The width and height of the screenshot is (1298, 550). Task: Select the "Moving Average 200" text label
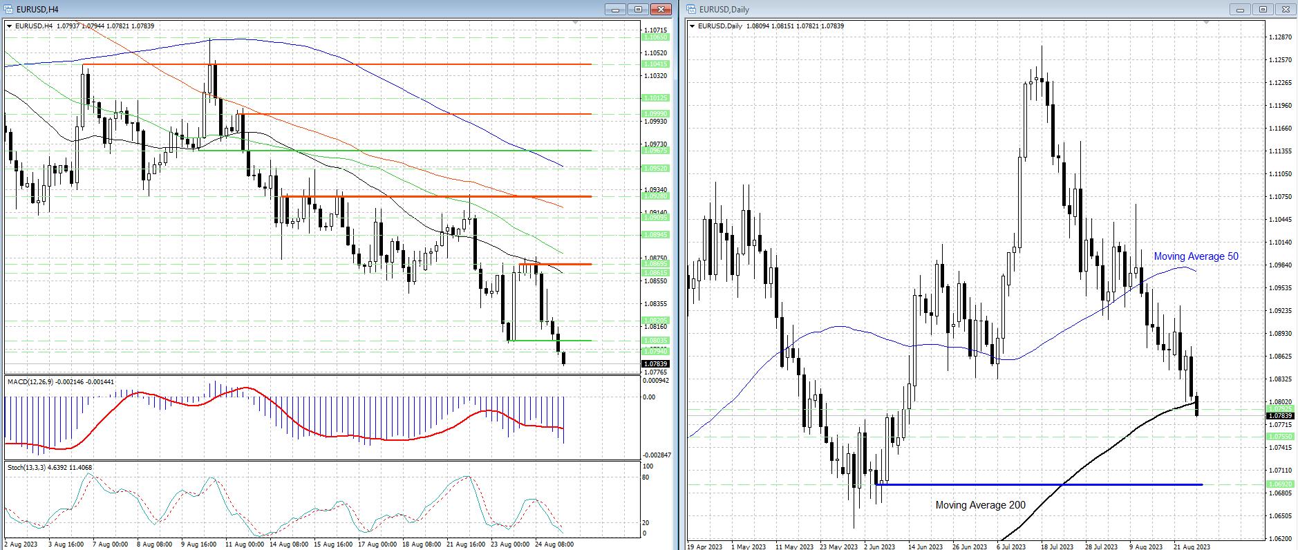[980, 505]
